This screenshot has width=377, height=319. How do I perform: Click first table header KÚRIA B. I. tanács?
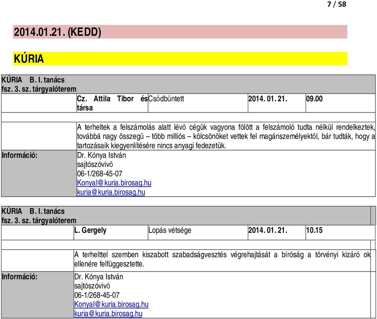33,80
